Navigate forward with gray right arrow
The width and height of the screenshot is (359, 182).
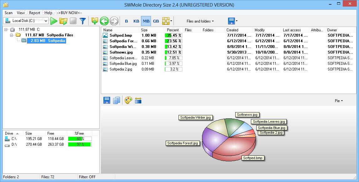tap(114, 21)
